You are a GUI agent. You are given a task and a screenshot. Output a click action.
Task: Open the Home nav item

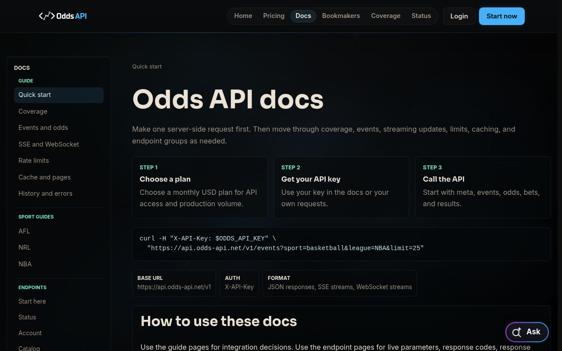click(x=243, y=16)
